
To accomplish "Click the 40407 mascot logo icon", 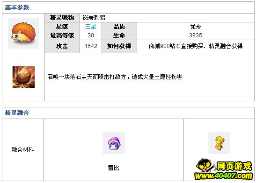I will [x=205, y=165].
